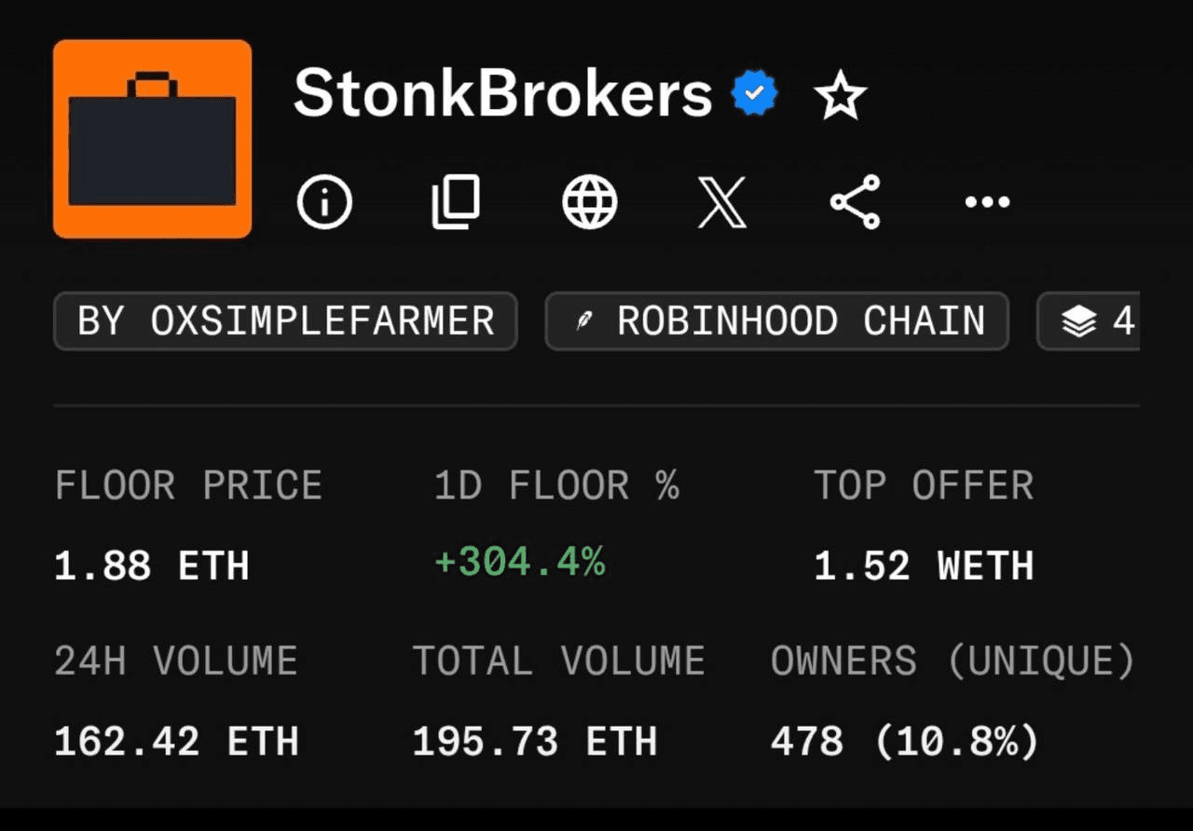Viewport: 1193px width, 831px height.
Task: Open the website globe icon
Action: (x=590, y=201)
